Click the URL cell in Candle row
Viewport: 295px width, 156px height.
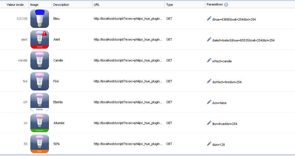coord(128,61)
